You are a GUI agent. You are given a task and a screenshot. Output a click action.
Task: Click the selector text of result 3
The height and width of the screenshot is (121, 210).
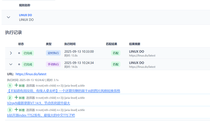coord(55,110)
